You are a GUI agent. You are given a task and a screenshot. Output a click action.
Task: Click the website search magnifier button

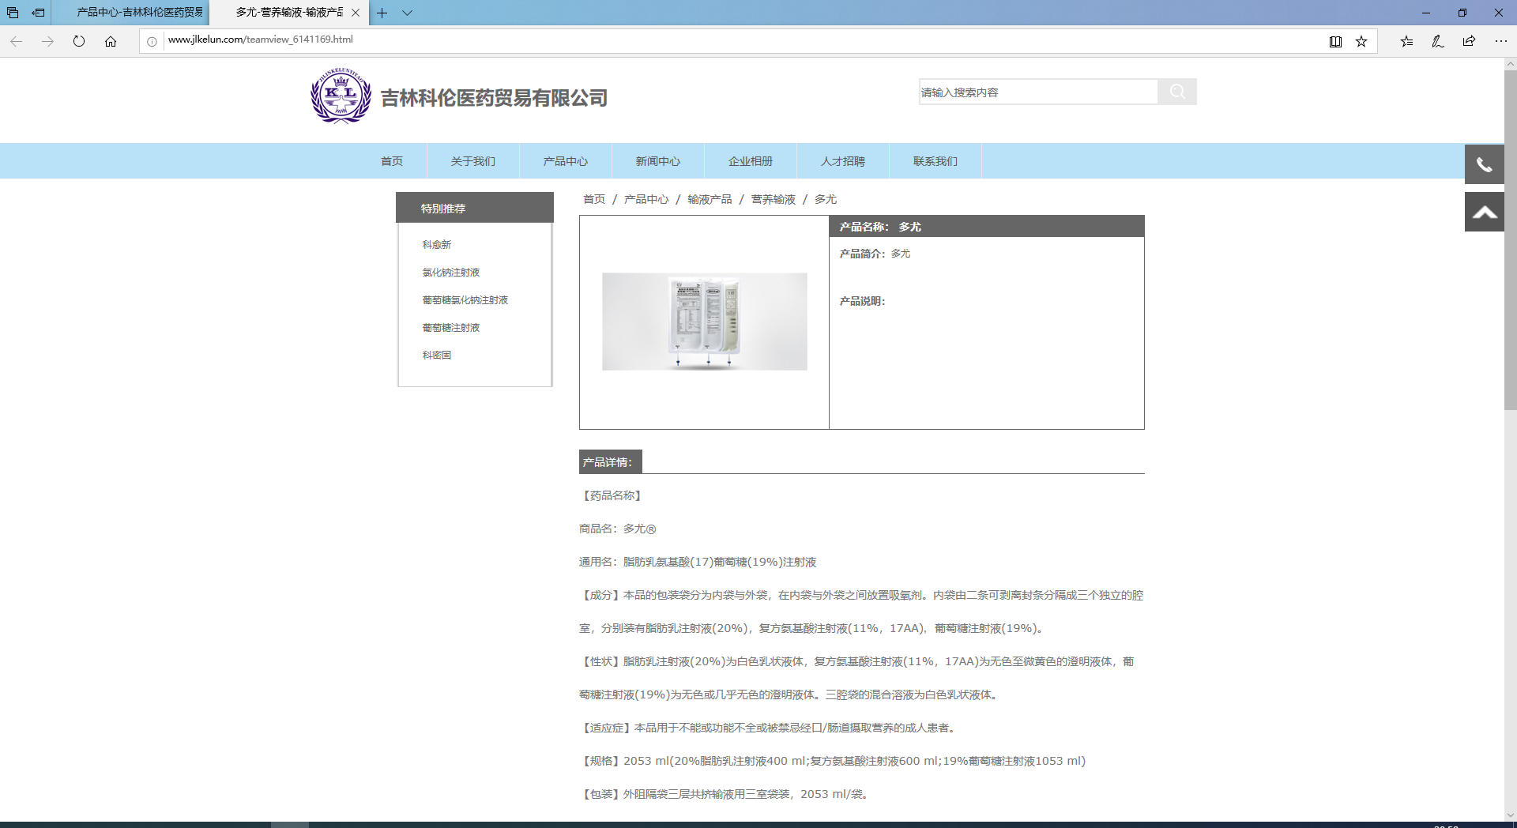(1176, 92)
